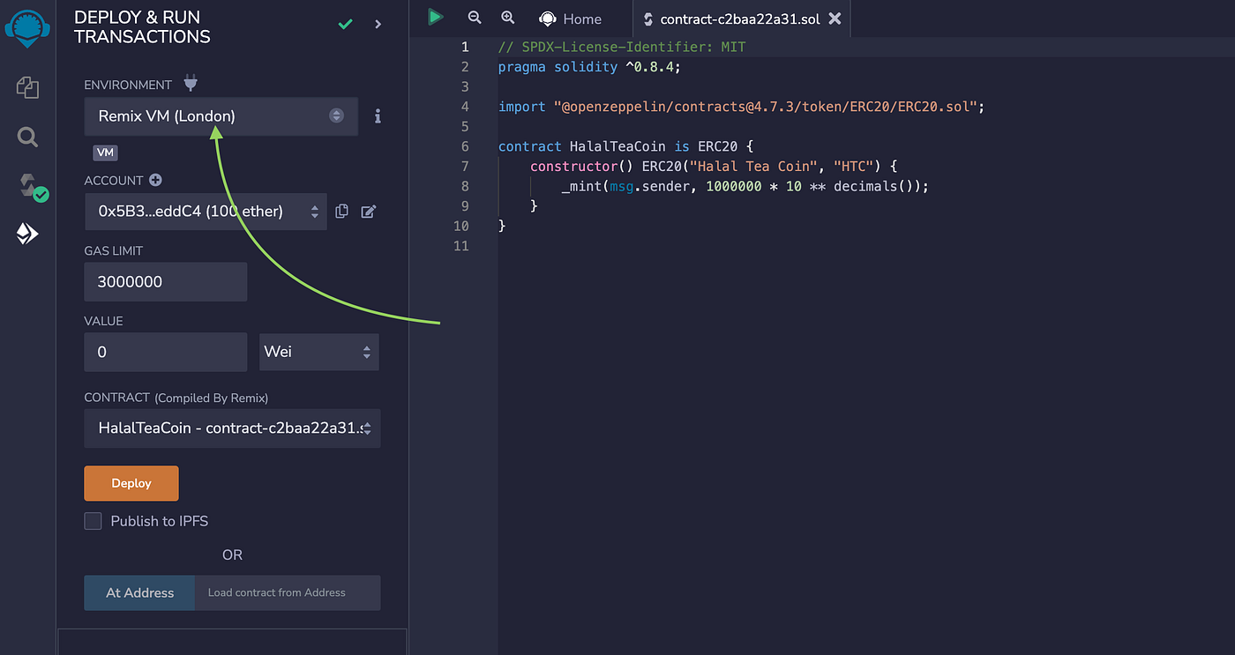Viewport: 1235px width, 655px height.
Task: Open the Remix VM (London) environment dropdown
Action: 221,116
